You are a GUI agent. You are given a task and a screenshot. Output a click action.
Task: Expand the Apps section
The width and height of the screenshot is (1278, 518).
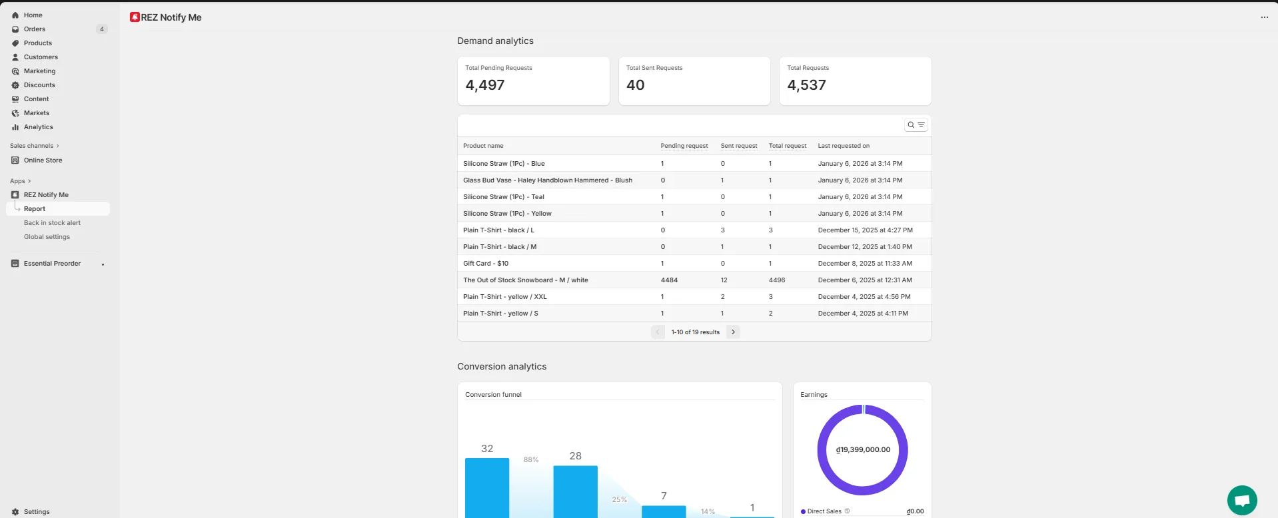click(21, 181)
